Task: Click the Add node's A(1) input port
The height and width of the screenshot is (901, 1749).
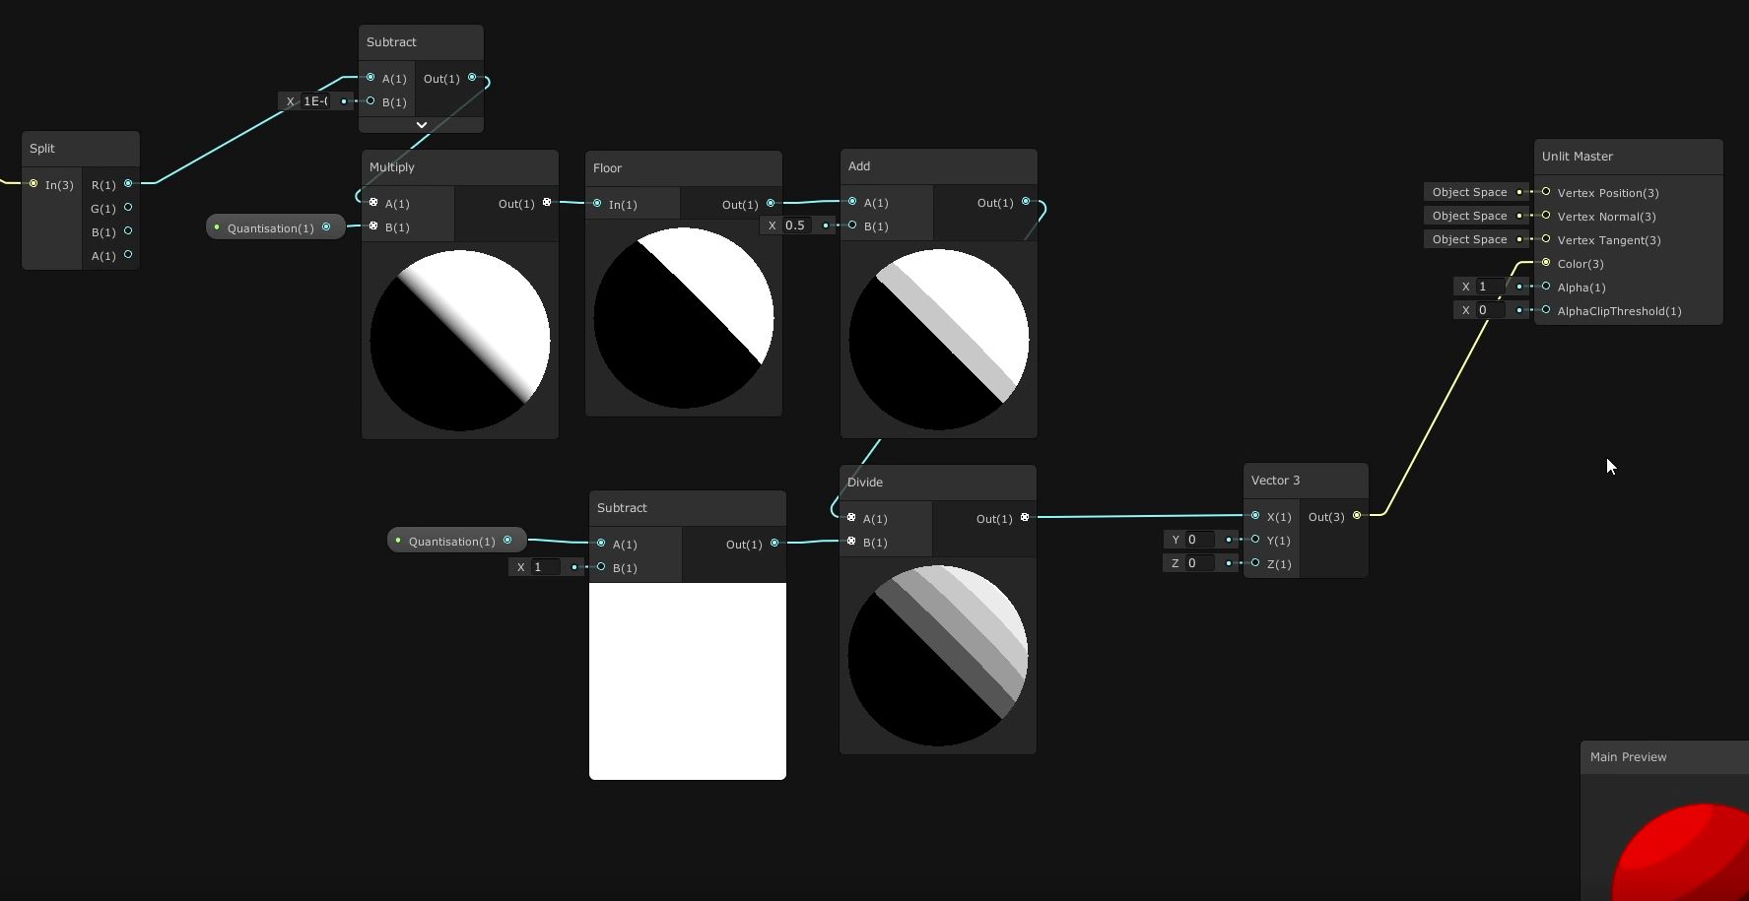Action: (x=852, y=202)
